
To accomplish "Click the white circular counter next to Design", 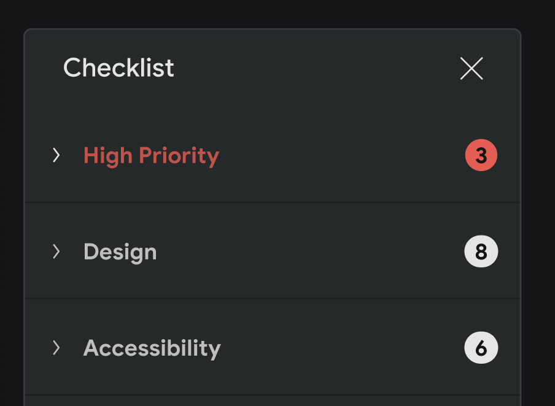I will [x=481, y=251].
